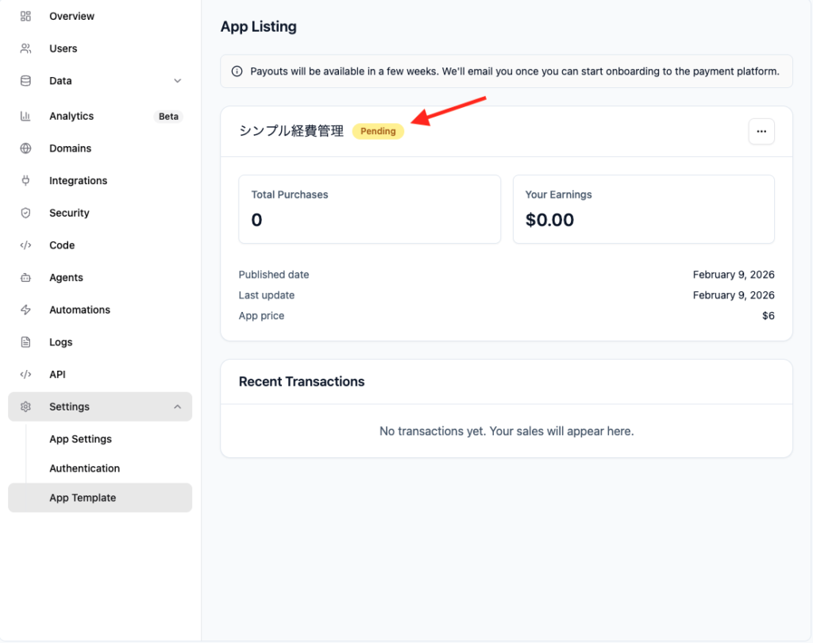Expand the Data section chevron
The width and height of the screenshot is (813, 643).
pos(177,81)
